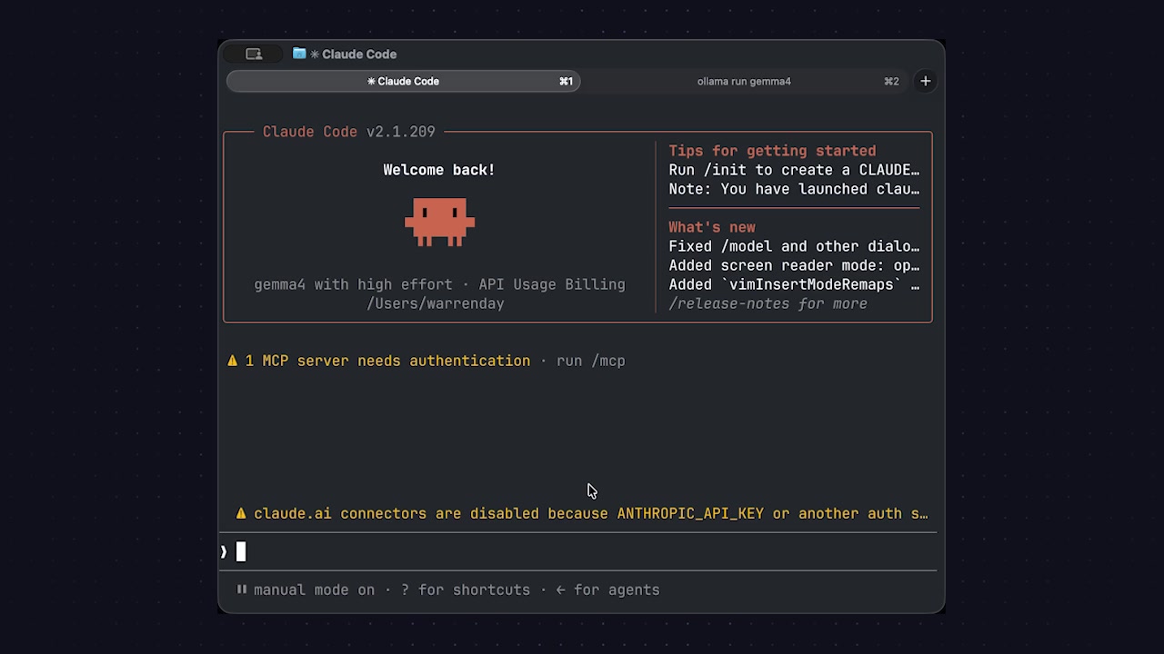This screenshot has height=654, width=1164.
Task: Click the 'Fixed /model and other' line
Action: pos(794,246)
